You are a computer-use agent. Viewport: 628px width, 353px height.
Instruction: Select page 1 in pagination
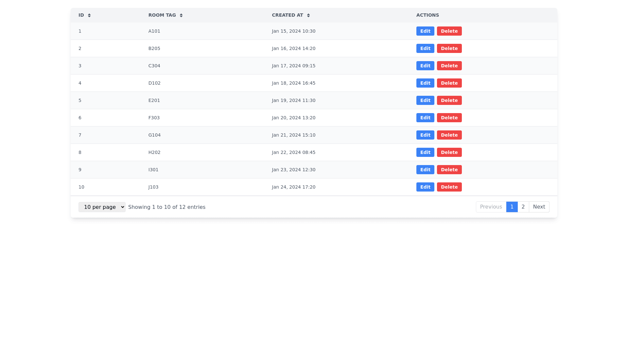click(512, 207)
